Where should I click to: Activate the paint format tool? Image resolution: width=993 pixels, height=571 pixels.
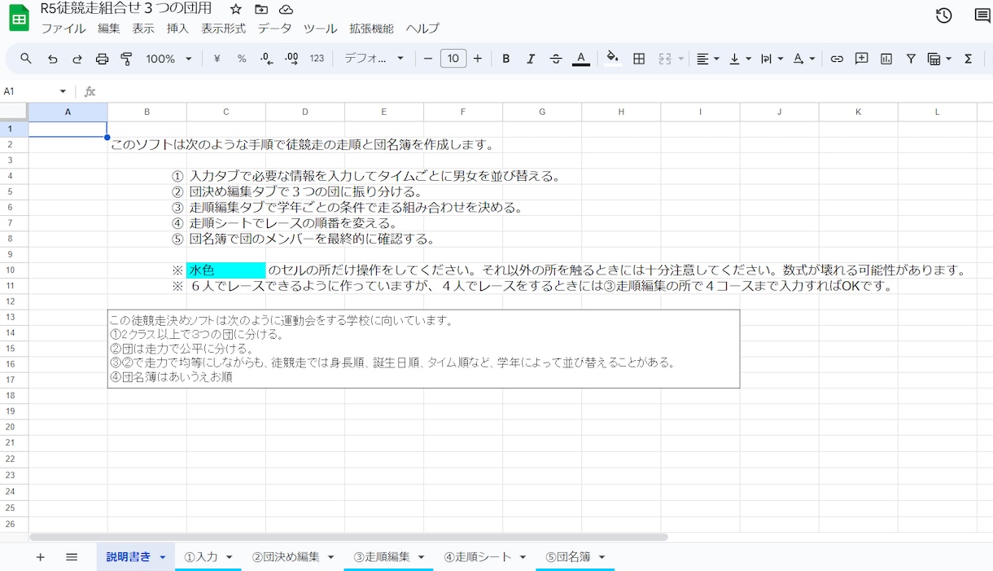126,59
